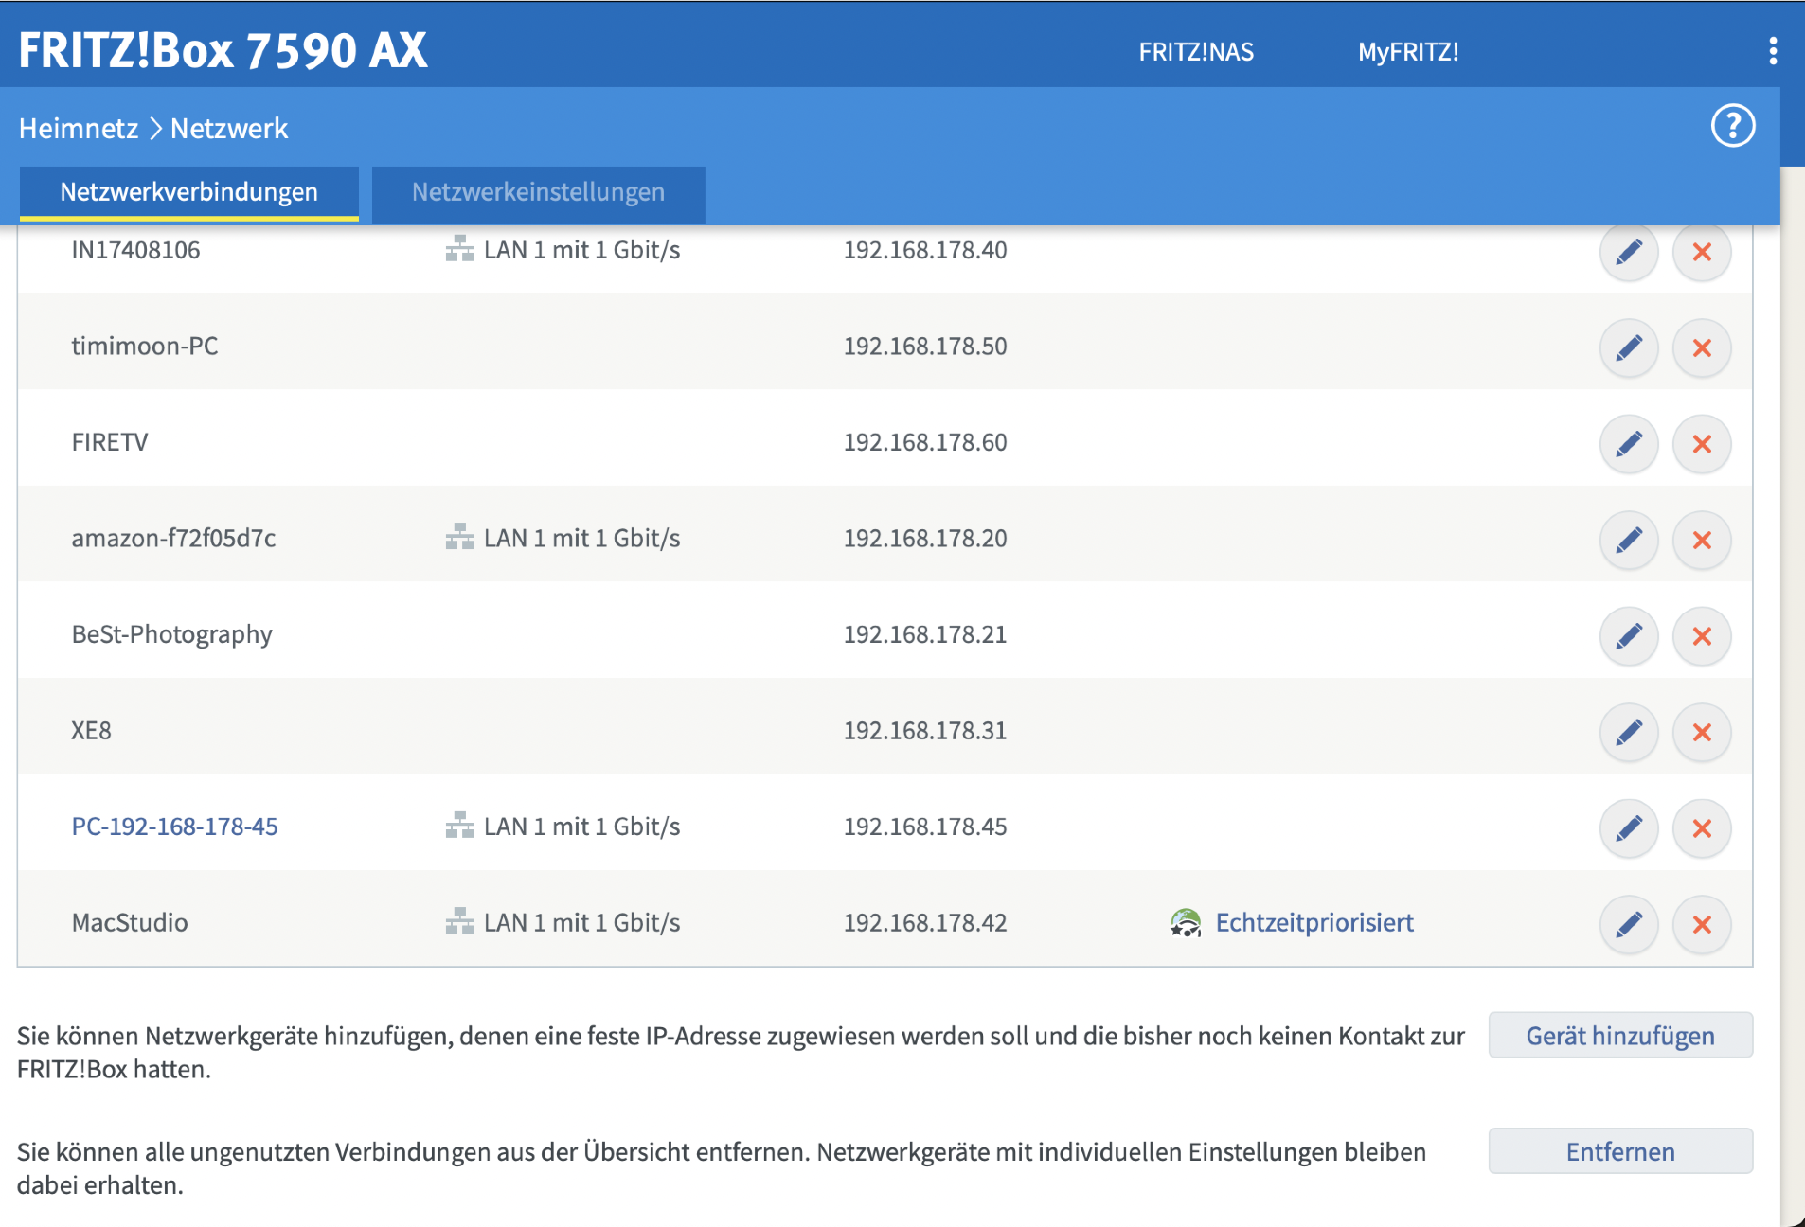
Task: Edit the timimoon-PC device entry
Action: 1629,347
